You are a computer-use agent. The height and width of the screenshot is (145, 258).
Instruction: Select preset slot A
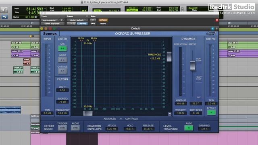(212, 29)
